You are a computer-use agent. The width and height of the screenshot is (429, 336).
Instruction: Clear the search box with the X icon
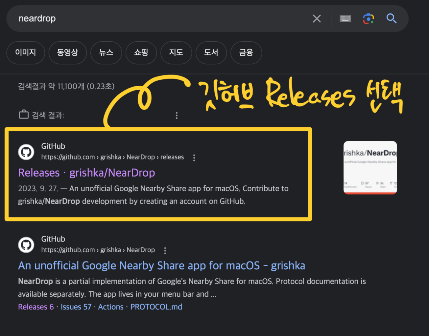click(x=317, y=18)
